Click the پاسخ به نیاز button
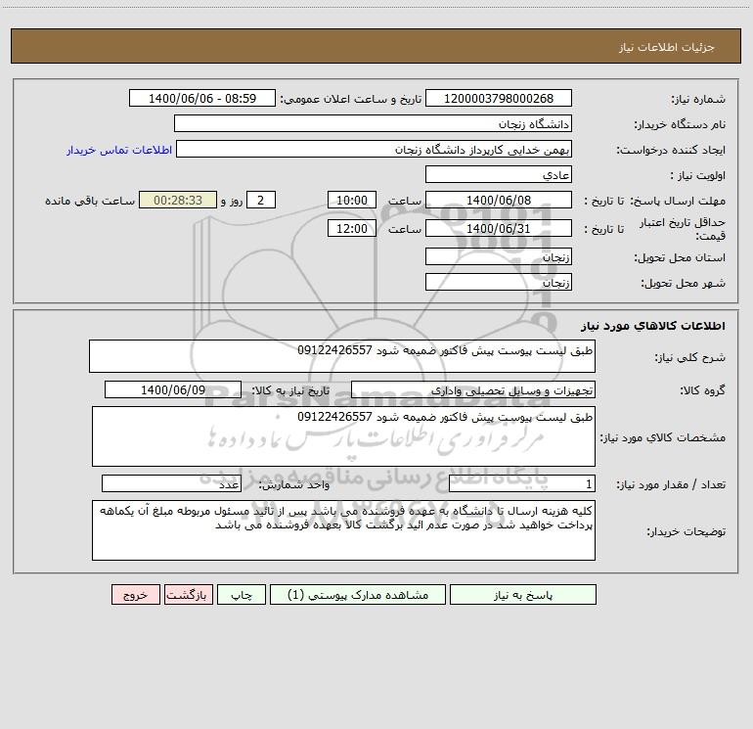753x729 pixels. coord(522,594)
